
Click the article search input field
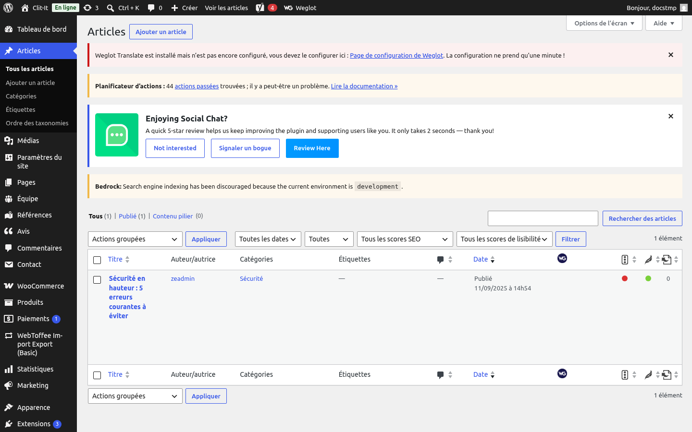click(x=543, y=218)
